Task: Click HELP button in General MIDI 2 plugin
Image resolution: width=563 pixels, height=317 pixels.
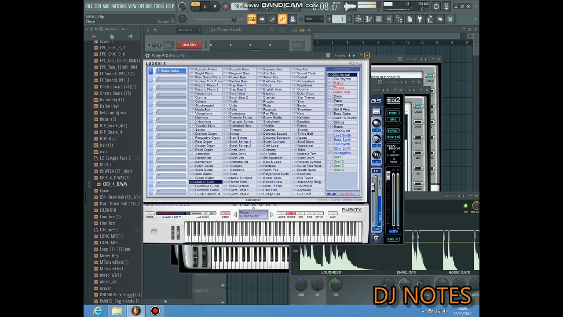Action: point(393,239)
